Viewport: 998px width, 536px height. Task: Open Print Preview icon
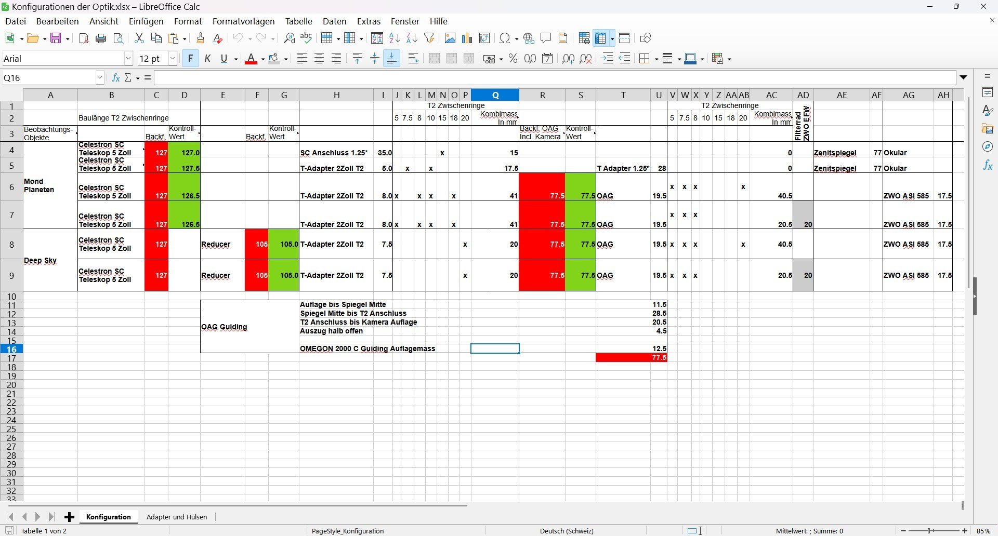click(119, 38)
